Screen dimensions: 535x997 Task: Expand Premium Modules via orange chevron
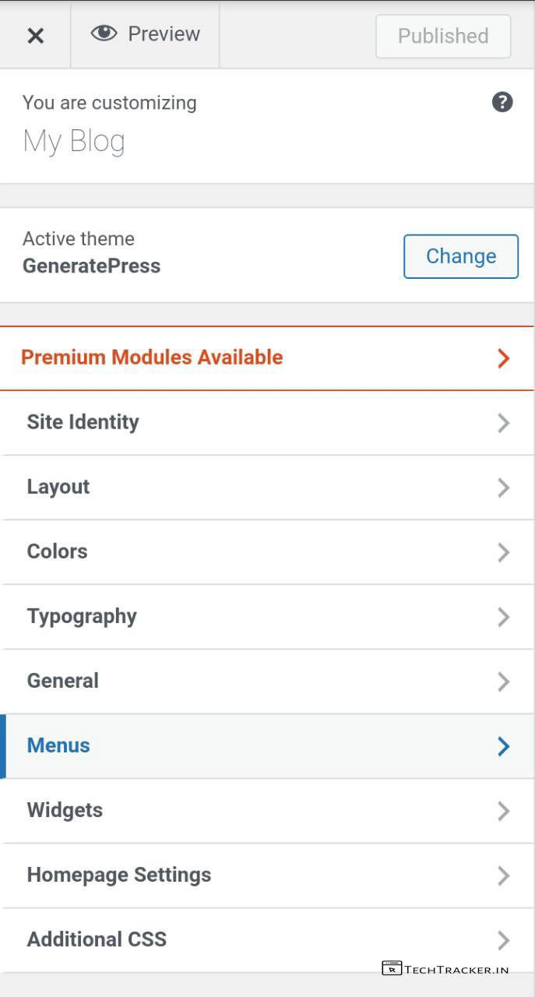pos(503,358)
